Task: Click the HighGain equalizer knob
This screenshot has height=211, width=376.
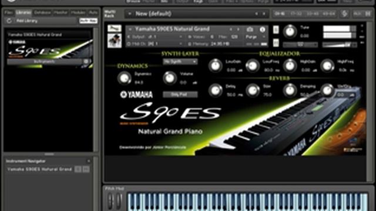Action: click(290, 66)
